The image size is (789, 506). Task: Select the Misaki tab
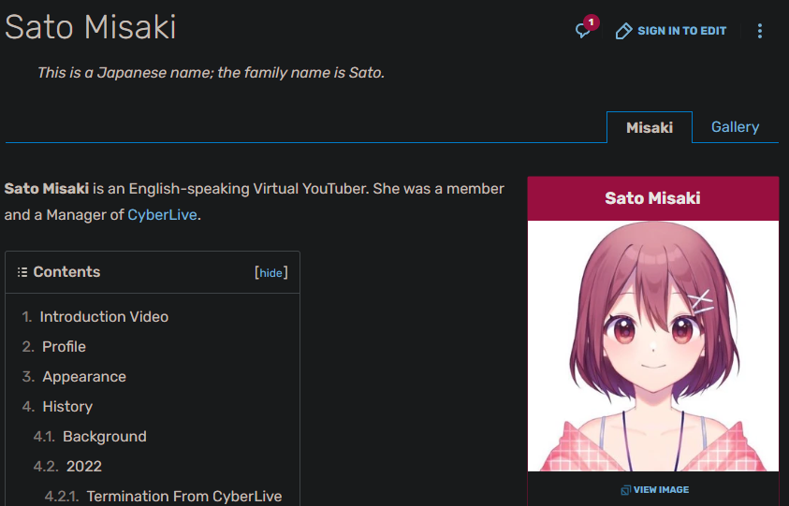(x=650, y=127)
